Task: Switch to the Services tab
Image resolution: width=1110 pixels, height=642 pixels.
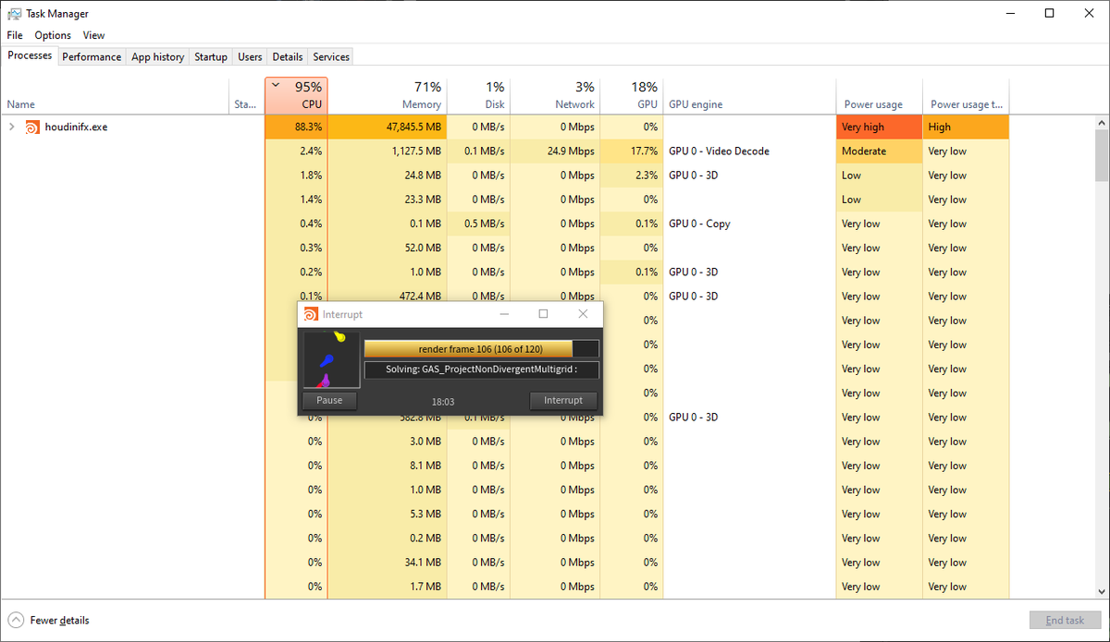Action: 331,57
